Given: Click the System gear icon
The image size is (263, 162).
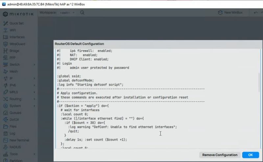Looking at the screenshot, I should 5,106.
